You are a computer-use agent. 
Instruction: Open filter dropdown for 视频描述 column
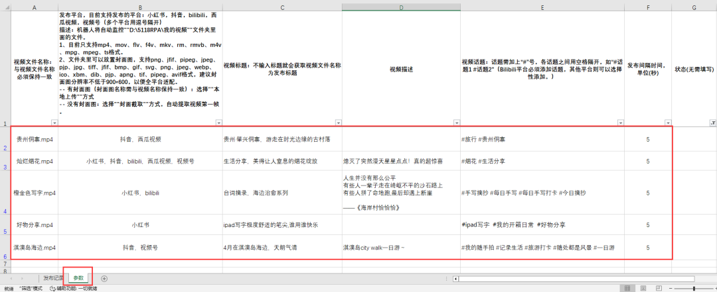[457, 122]
